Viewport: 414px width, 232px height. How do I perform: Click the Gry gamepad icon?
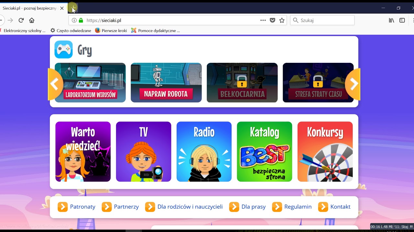(x=63, y=49)
